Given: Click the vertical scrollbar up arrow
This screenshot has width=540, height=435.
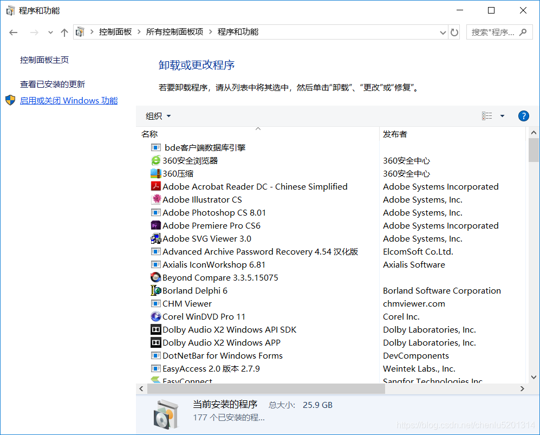Looking at the screenshot, I should pyautogui.click(x=534, y=133).
